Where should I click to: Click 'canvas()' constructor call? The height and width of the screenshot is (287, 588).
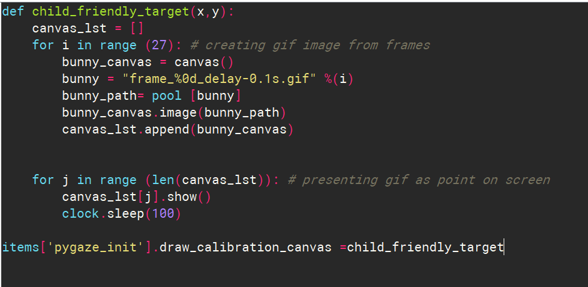point(204,62)
